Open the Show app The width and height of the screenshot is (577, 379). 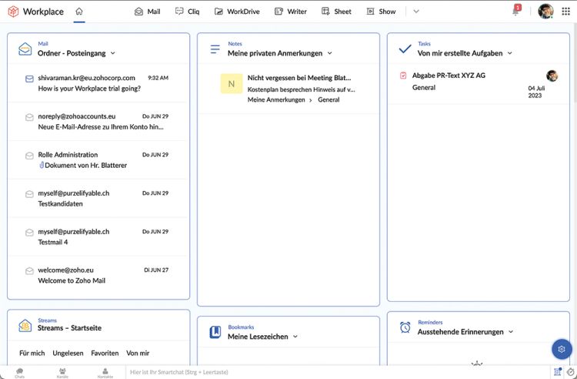coord(382,12)
